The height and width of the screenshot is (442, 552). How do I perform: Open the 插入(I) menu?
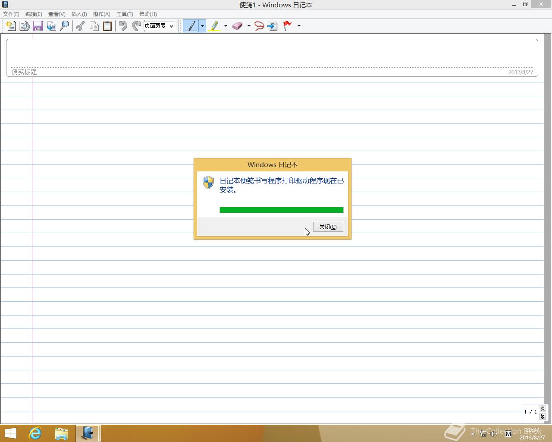79,14
